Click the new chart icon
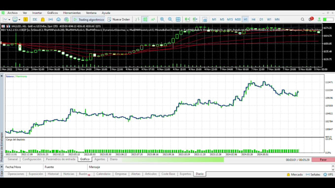The height and width of the screenshot is (188, 335). click(x=5, y=19)
